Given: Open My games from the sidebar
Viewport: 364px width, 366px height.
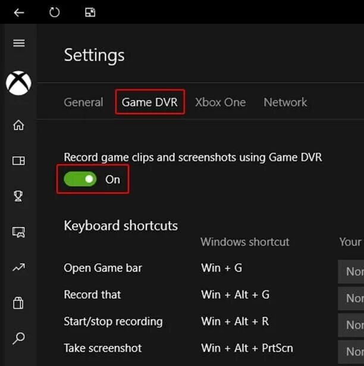Looking at the screenshot, I should 19,160.
